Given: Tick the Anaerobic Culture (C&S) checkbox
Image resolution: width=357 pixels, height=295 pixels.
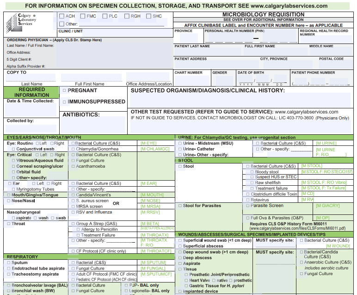Looking at the screenshot, I should pos(302,263).
